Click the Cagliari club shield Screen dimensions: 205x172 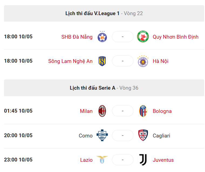point(143,135)
